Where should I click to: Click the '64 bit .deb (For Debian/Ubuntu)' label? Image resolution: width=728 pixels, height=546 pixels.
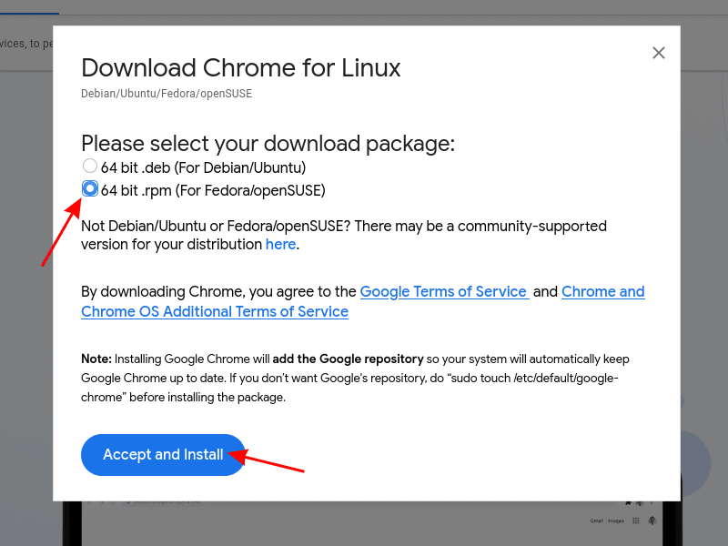pos(203,167)
